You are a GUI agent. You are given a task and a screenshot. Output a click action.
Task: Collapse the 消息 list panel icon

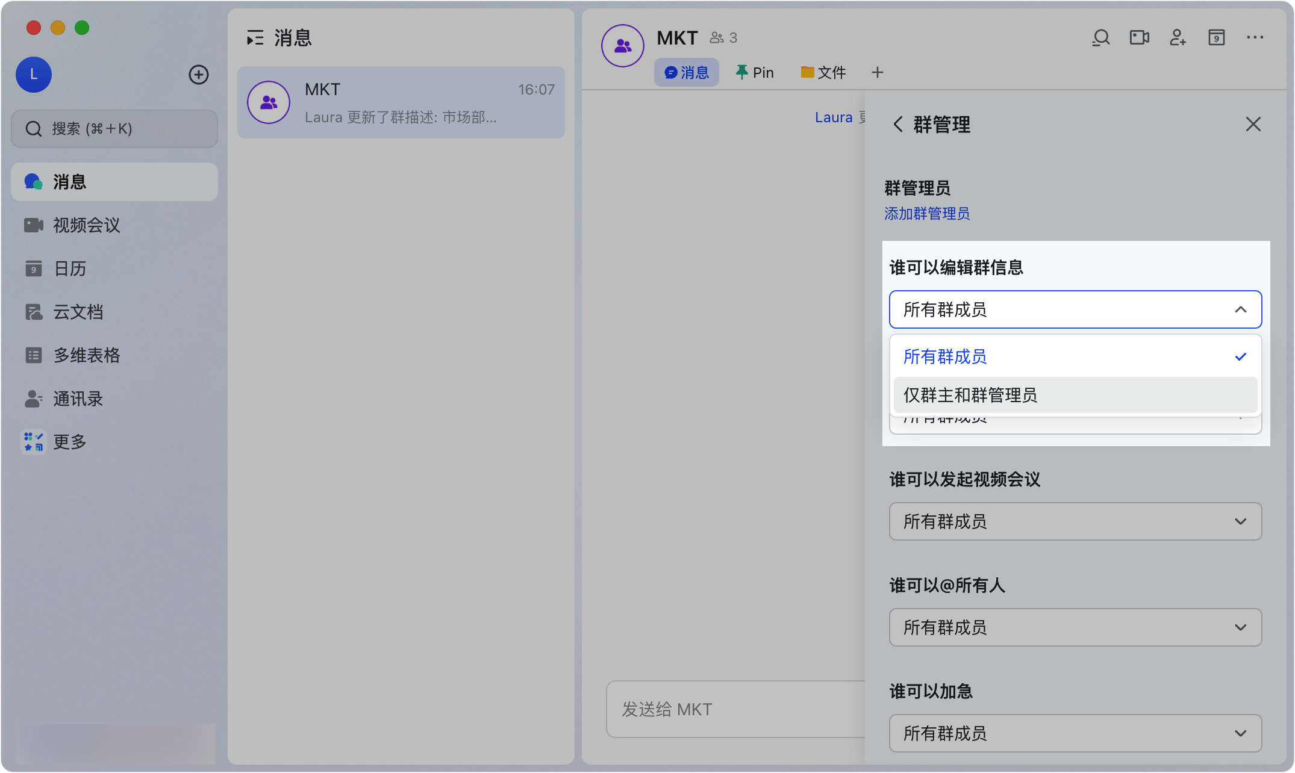255,38
